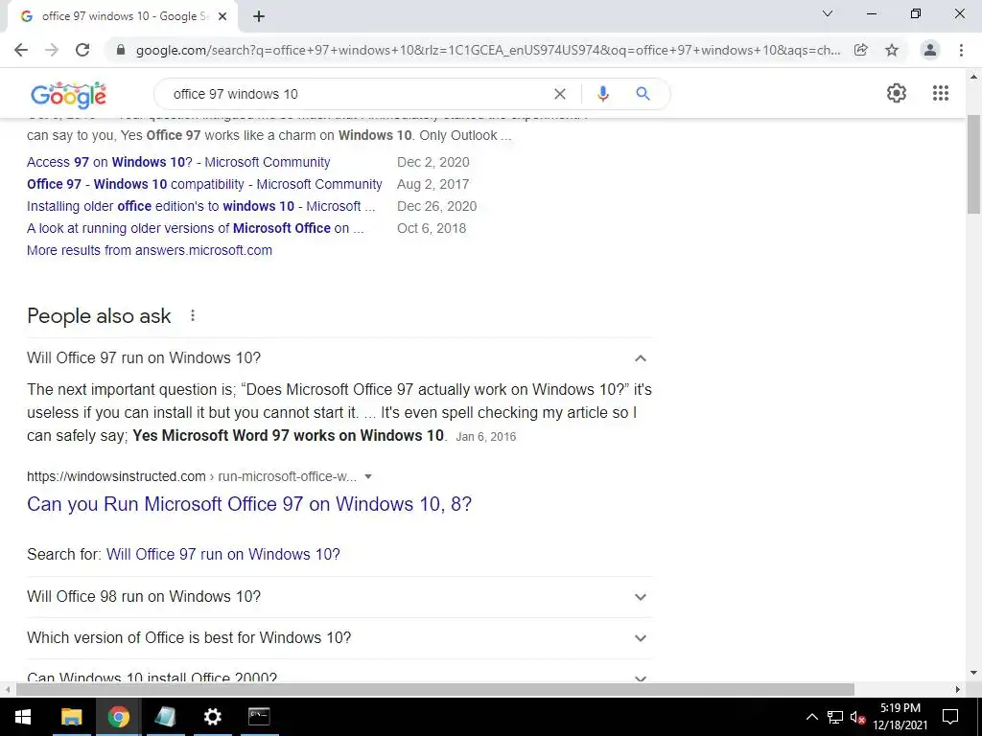Open notepad-like app in taskbar

pos(165,717)
